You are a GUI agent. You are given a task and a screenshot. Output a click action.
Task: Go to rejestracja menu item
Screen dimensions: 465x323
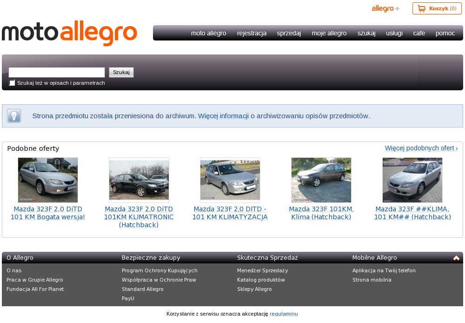tap(252, 33)
